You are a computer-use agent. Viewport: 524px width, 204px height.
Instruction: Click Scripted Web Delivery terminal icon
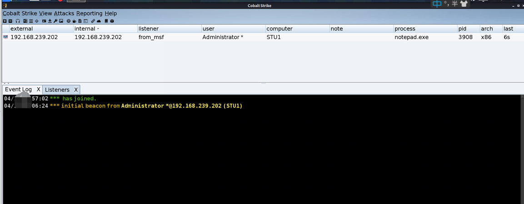click(85, 21)
